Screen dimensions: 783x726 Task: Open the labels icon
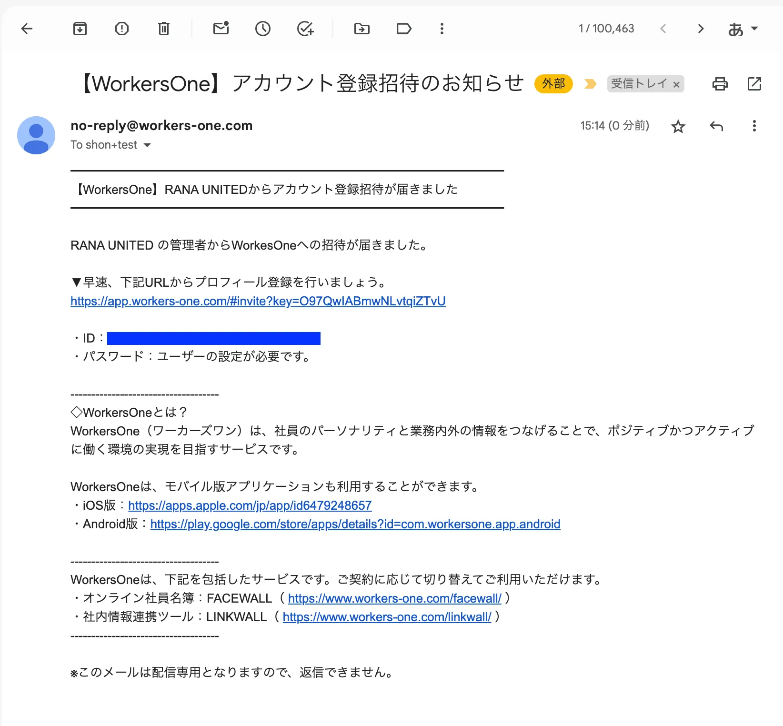pyautogui.click(x=404, y=29)
